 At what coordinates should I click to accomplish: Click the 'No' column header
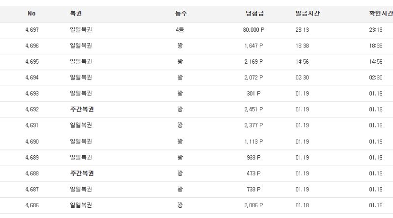click(31, 14)
